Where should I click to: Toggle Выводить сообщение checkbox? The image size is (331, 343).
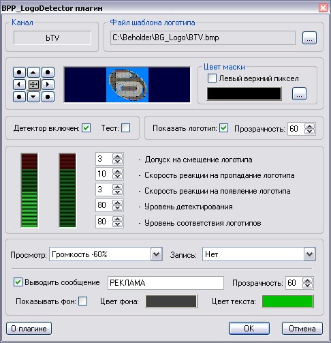click(18, 282)
